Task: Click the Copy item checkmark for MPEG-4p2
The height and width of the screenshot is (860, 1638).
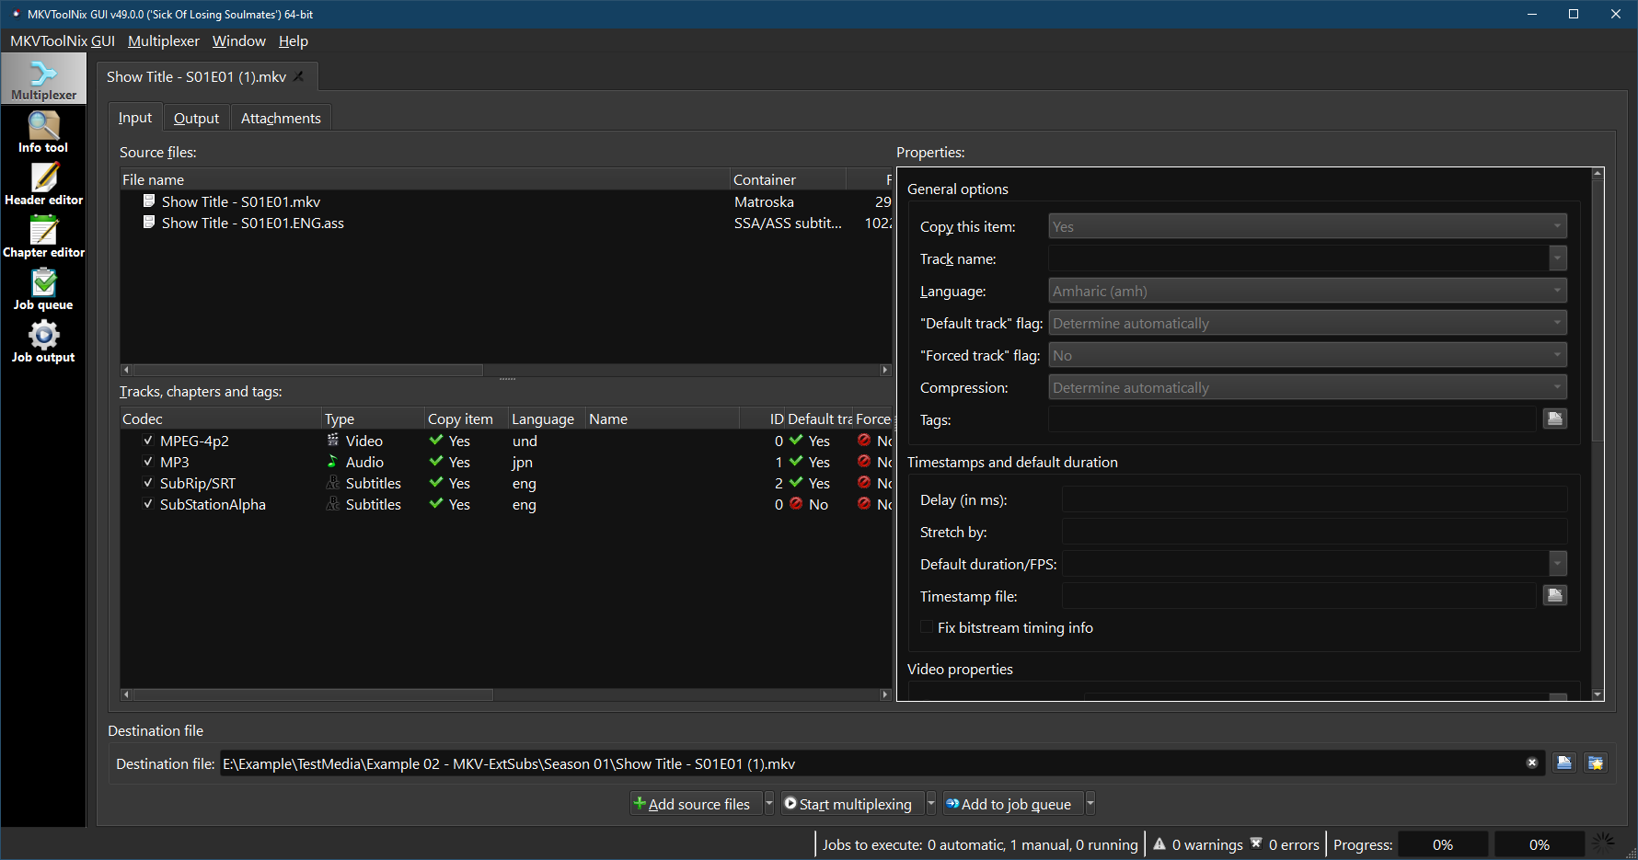Action: click(436, 440)
